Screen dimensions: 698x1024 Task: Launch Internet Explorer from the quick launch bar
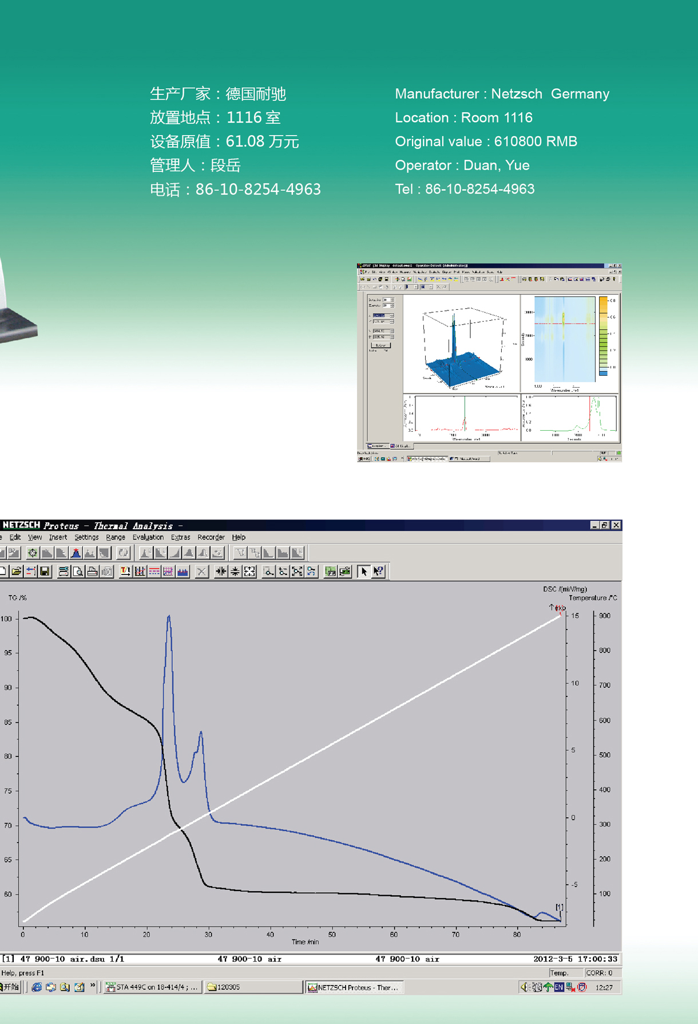[x=37, y=987]
